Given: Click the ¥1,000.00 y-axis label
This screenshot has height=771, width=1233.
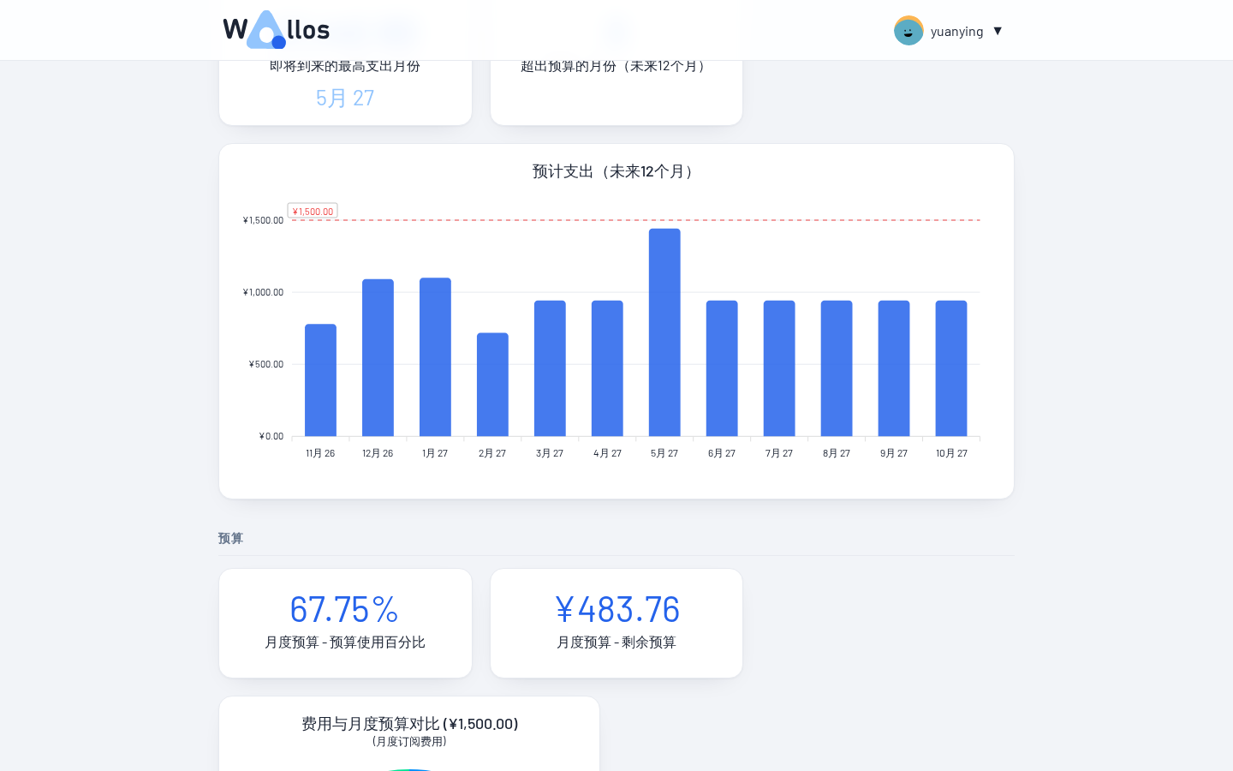Looking at the screenshot, I should tap(263, 292).
